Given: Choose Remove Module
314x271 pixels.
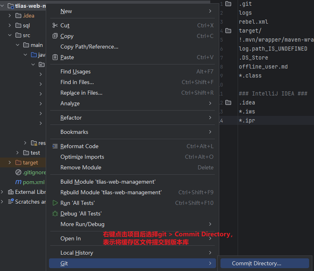Looking at the screenshot, I should coord(132,167).
